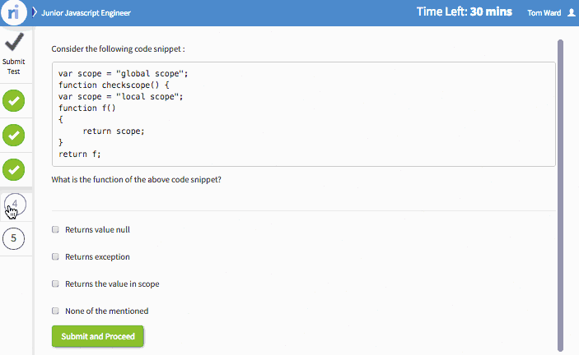The image size is (579, 355).
Task: Click the Submit Test label
Action: [x=14, y=67]
